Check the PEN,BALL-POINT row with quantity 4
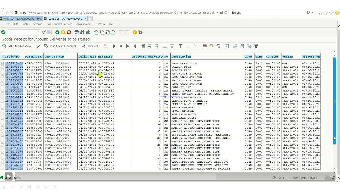 click(x=2, y=118)
